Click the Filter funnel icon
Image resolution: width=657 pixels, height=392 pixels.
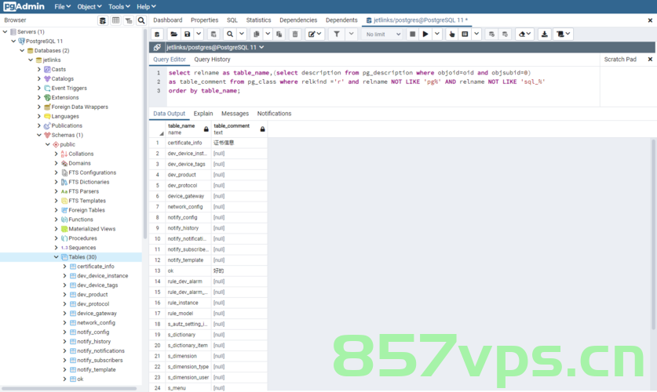pyautogui.click(x=337, y=34)
